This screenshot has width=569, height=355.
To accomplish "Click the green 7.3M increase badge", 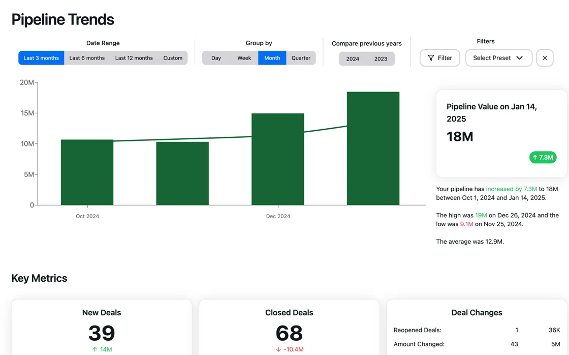I will point(543,157).
